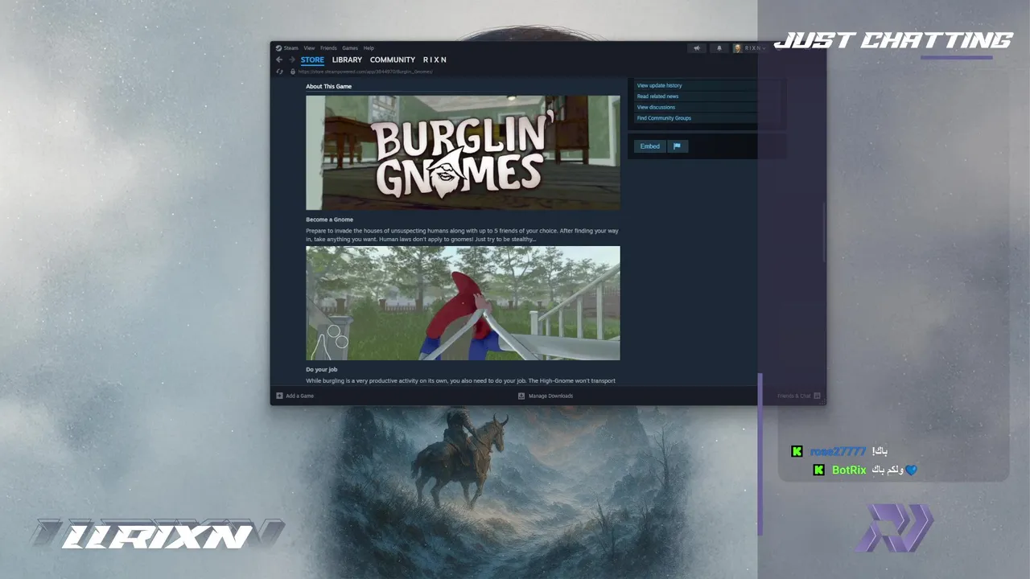Select the store page URL field
The width and height of the screenshot is (1030, 579).
click(365, 72)
